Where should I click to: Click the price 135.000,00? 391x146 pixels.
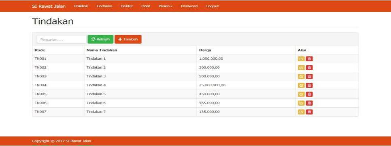tap(209, 112)
